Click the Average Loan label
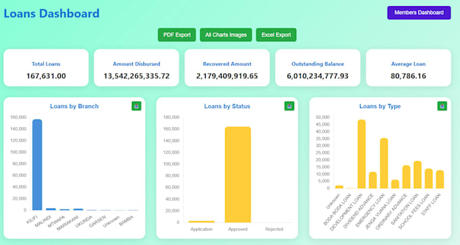460x245 pixels. coord(409,64)
